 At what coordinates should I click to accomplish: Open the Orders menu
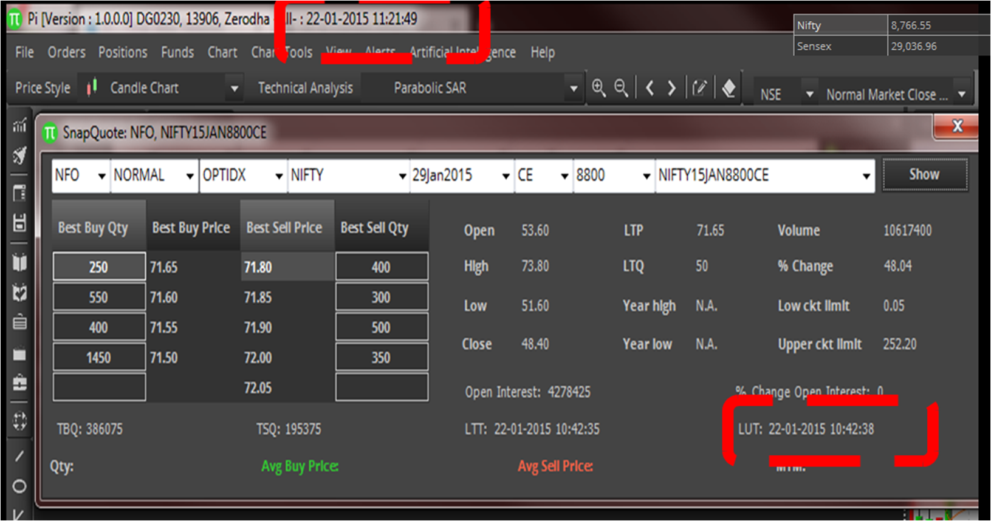pyautogui.click(x=67, y=53)
